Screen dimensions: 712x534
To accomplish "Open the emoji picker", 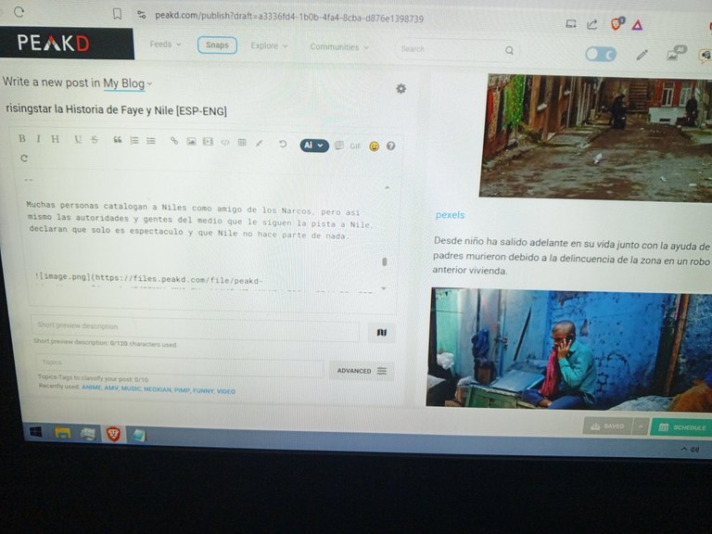I will (x=375, y=146).
